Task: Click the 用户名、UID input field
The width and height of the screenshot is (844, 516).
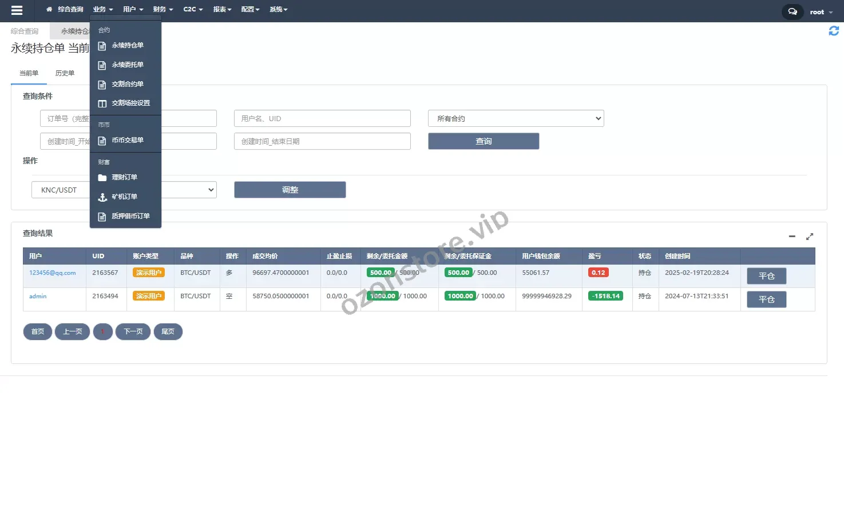Action: (x=322, y=118)
